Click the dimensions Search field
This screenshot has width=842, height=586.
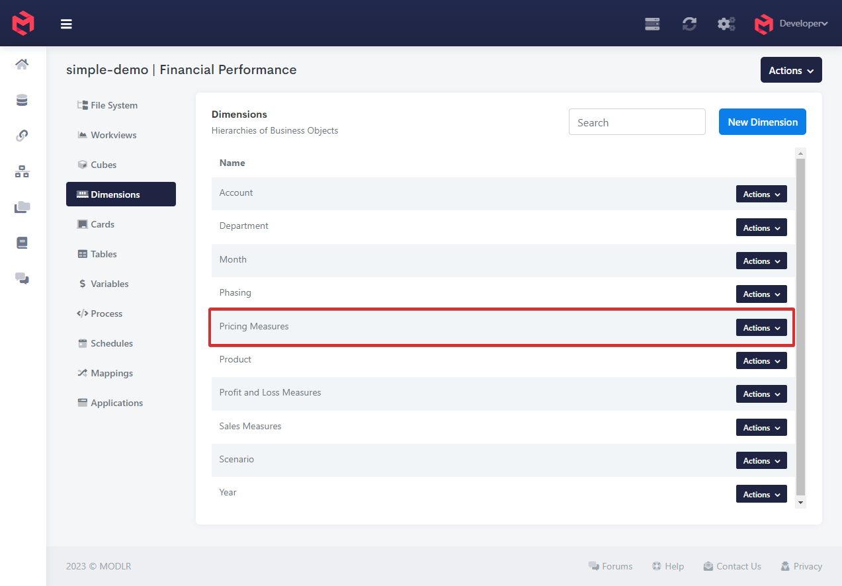[637, 122]
